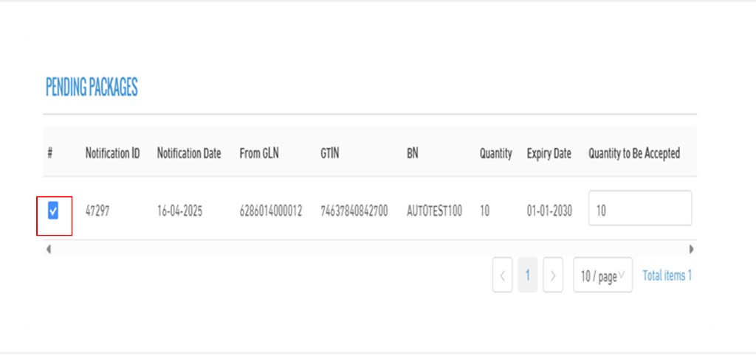Click the horizontal scrollbar track of the table
Viewport: 756px width, 355px height.
coord(369,249)
